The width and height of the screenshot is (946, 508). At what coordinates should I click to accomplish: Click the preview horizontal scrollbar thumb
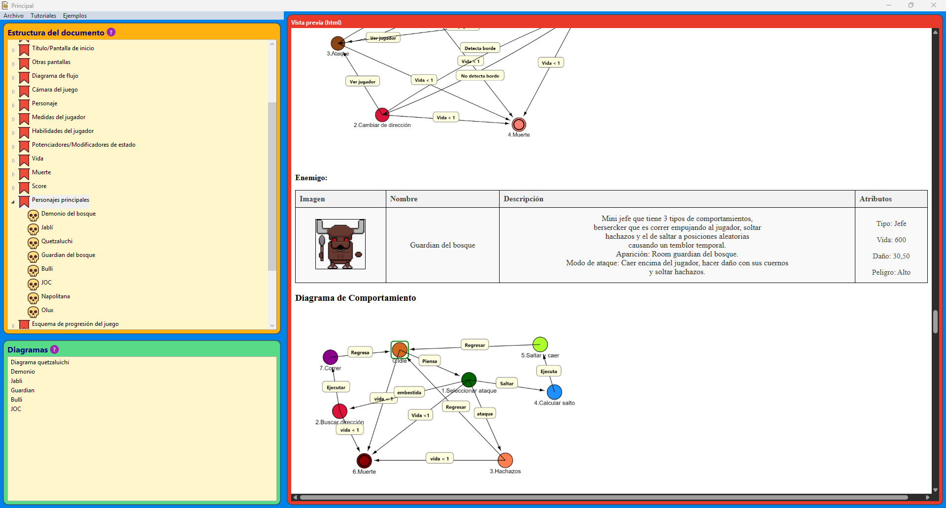point(604,498)
